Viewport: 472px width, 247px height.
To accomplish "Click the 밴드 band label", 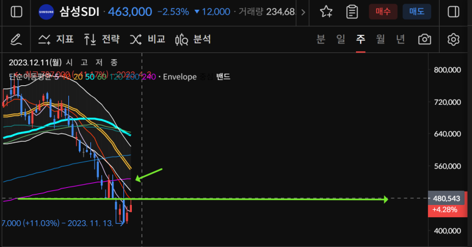I will (x=223, y=77).
